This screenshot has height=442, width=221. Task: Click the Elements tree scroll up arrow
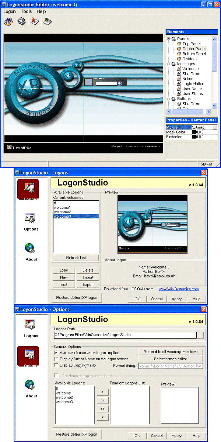[x=214, y=39]
